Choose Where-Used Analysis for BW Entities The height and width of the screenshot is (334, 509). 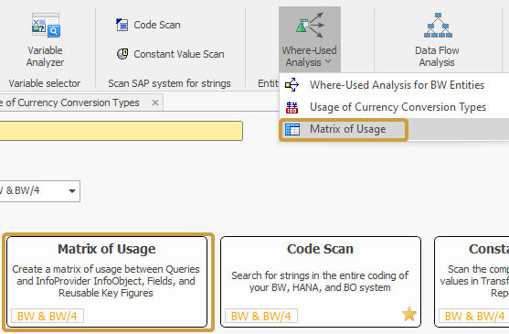coord(394,85)
